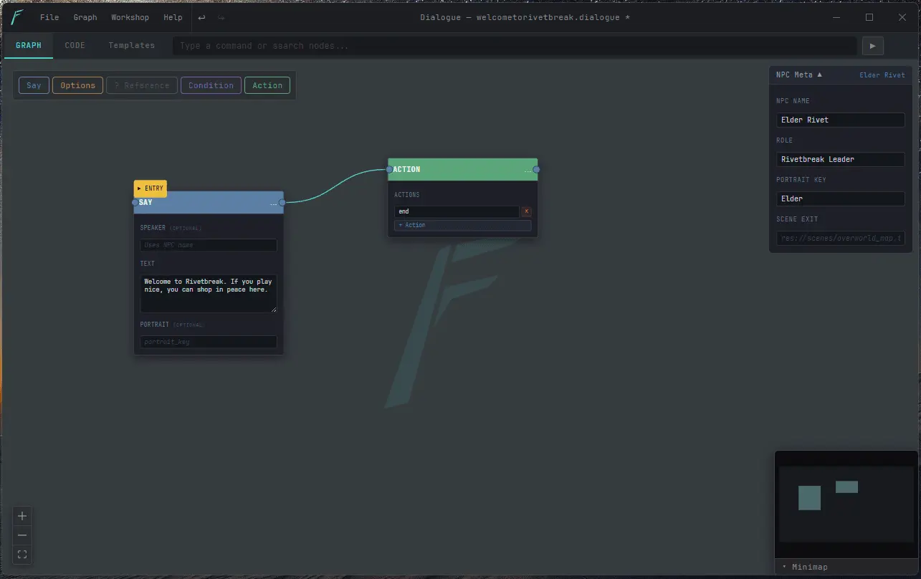This screenshot has height=579, width=921.
Task: Click the Scene Exit path field
Action: click(841, 238)
